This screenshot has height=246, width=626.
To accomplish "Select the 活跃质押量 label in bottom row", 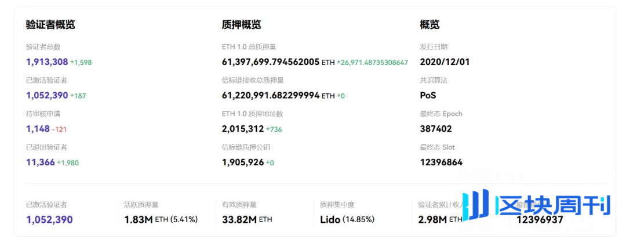I will 141,205.
